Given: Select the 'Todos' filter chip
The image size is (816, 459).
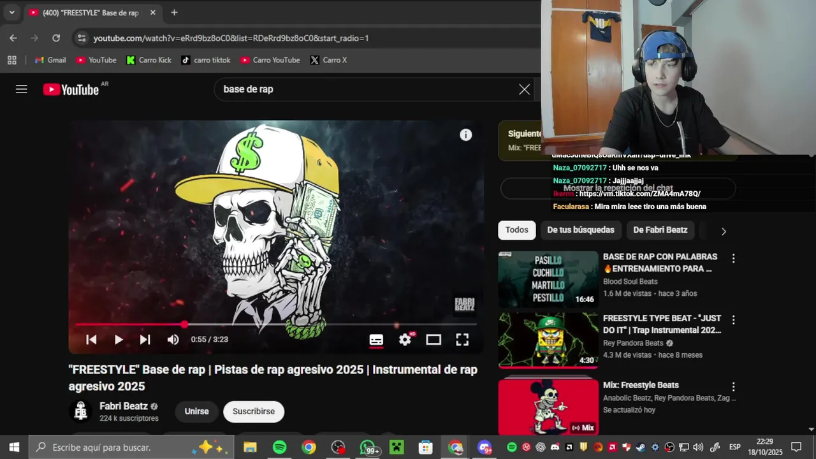Looking at the screenshot, I should tap(516, 230).
